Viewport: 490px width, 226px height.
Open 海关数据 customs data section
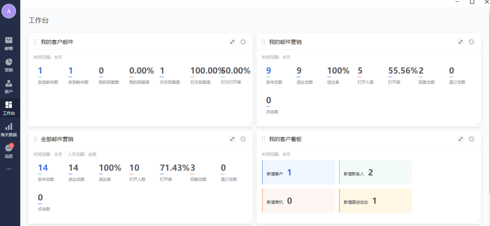pos(9,129)
